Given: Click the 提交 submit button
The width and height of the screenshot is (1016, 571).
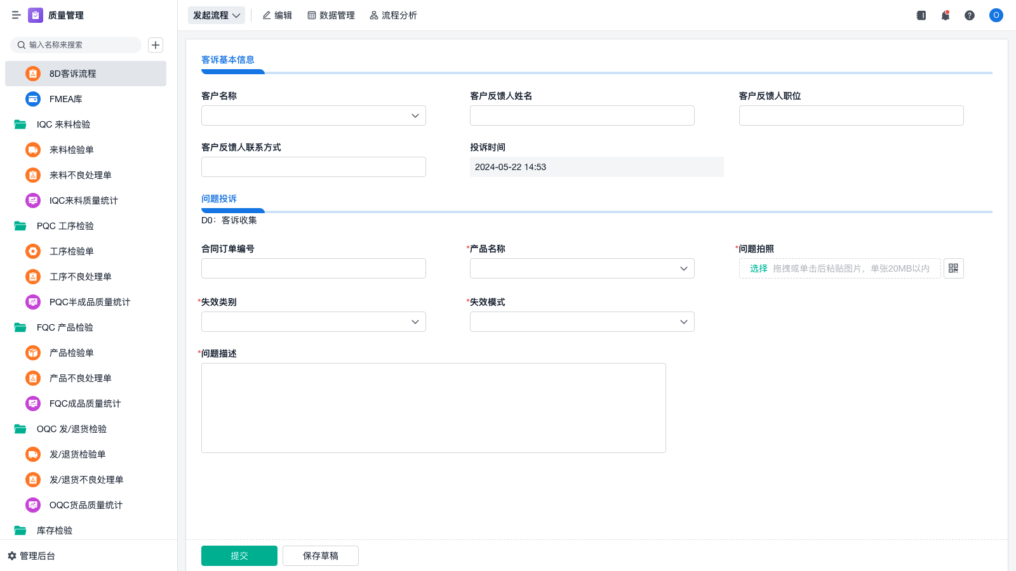Looking at the screenshot, I should click(x=239, y=556).
